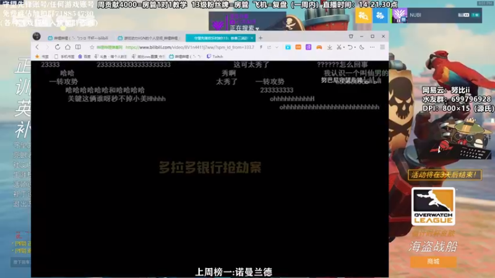The height and width of the screenshot is (278, 495).
Task: Toggle night mode with the moon icon
Action: tap(362, 47)
